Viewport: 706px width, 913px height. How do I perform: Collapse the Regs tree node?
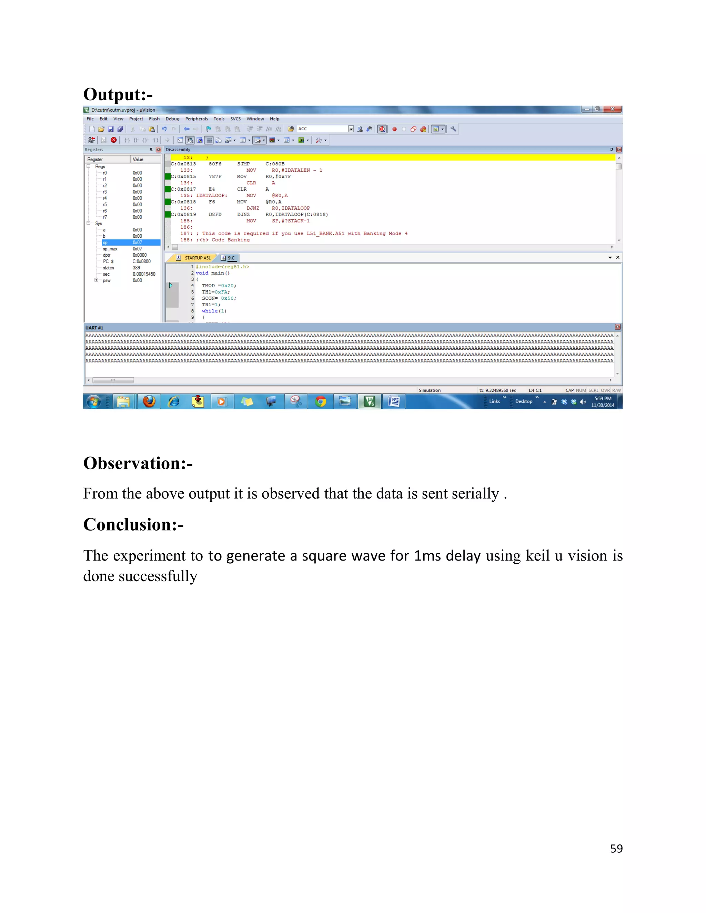[x=89, y=166]
